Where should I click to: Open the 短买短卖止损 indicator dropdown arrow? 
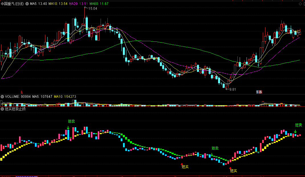(2, 109)
